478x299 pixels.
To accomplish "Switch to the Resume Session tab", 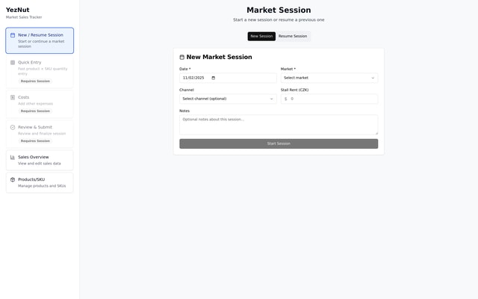I will pyautogui.click(x=293, y=36).
